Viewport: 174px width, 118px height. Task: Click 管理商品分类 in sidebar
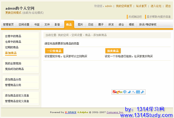(x=13, y=85)
